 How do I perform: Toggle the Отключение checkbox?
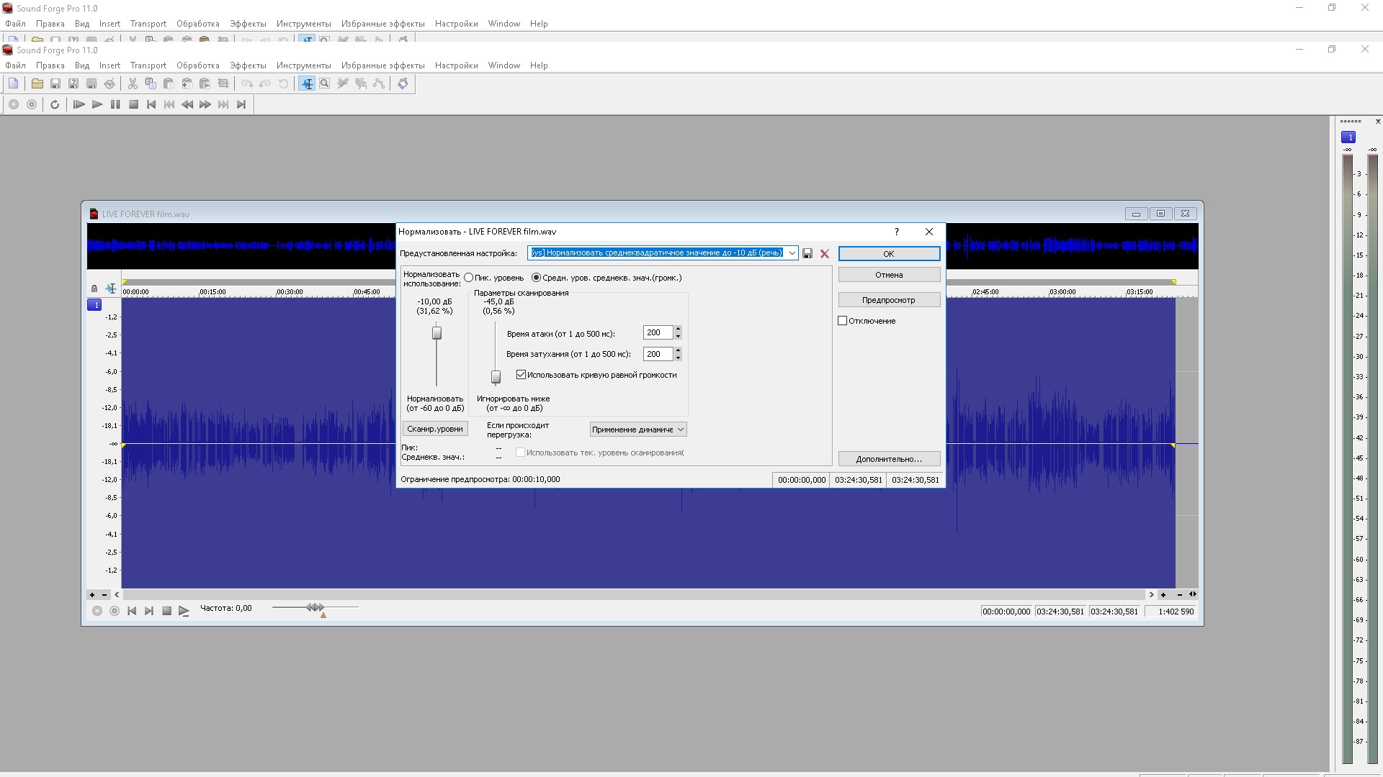pyautogui.click(x=843, y=321)
